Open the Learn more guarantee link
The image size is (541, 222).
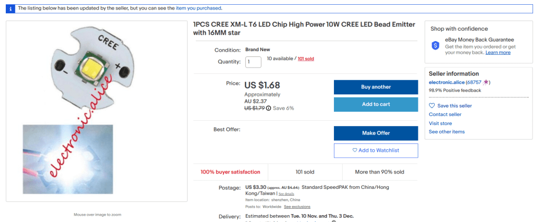tap(498, 53)
